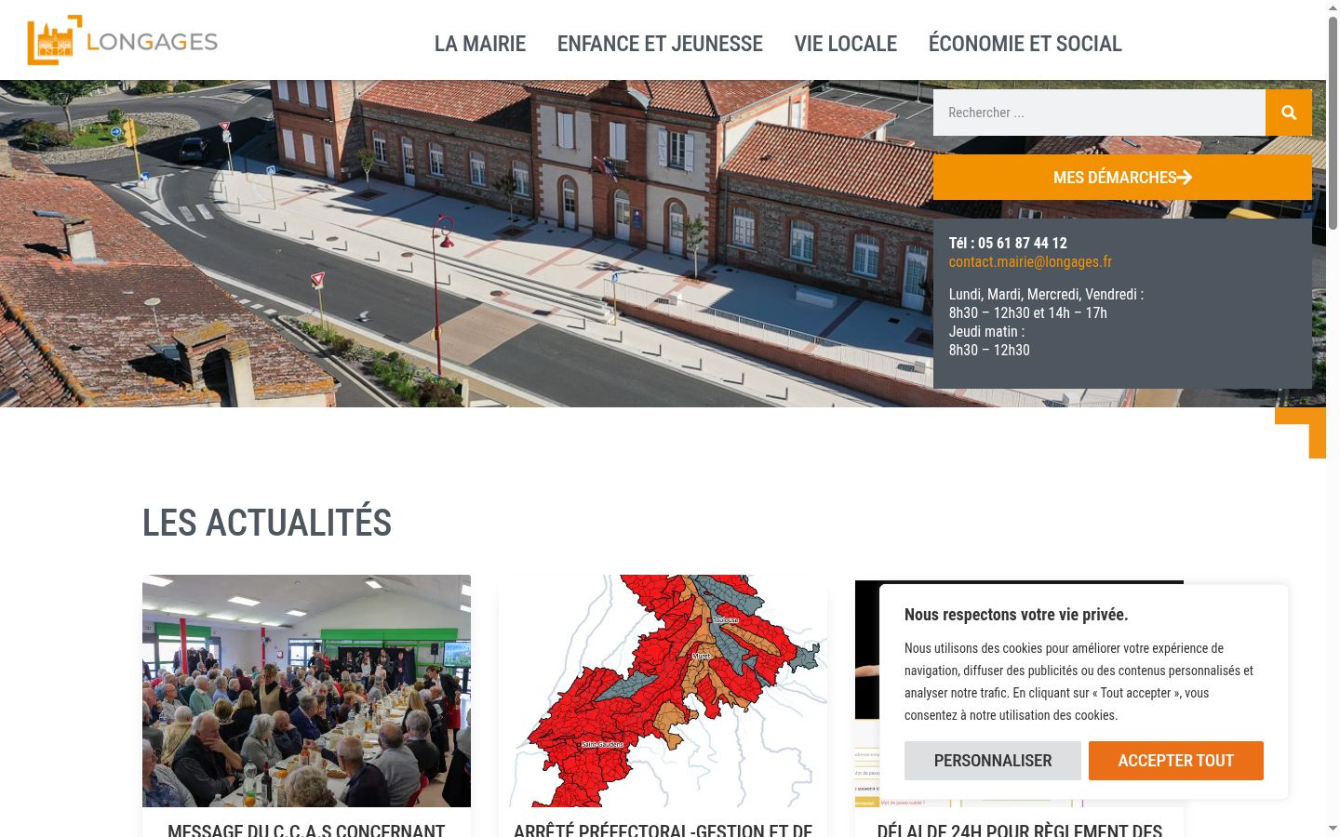1340x837 pixels.
Task: Focus the Rechercher search field
Action: pyautogui.click(x=1099, y=113)
